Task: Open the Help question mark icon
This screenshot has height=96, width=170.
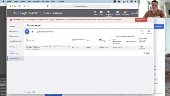Action: 117,12
